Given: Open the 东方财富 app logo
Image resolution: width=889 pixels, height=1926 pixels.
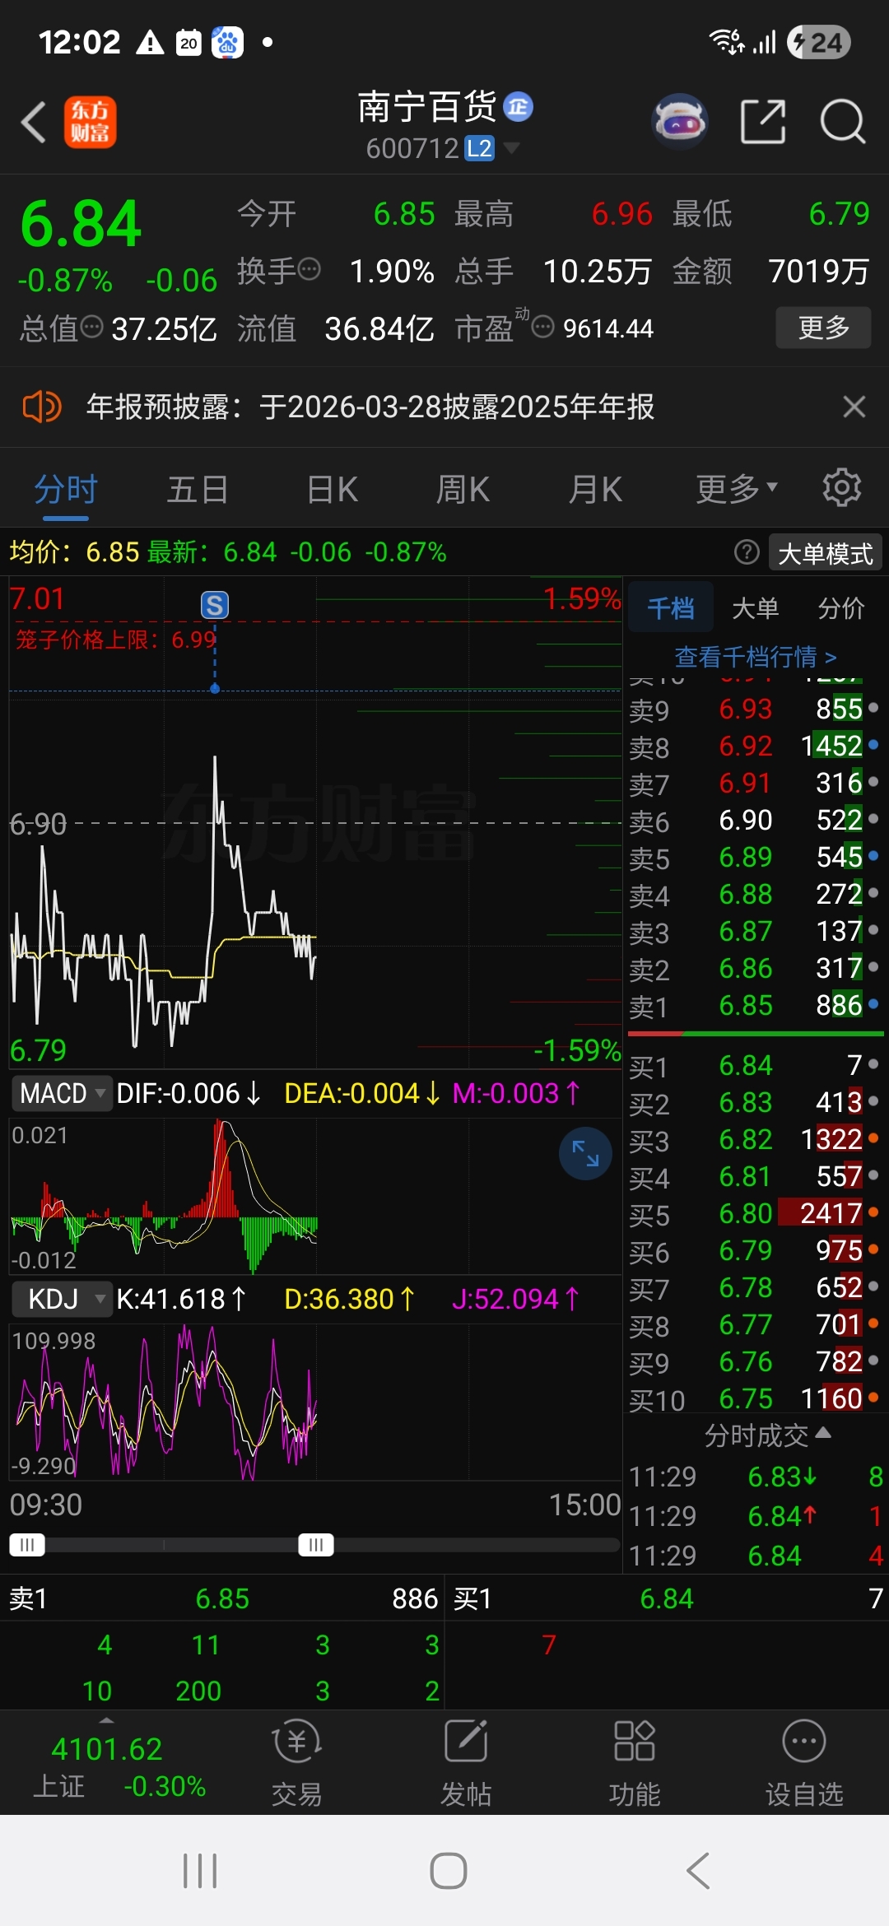Looking at the screenshot, I should [91, 123].
